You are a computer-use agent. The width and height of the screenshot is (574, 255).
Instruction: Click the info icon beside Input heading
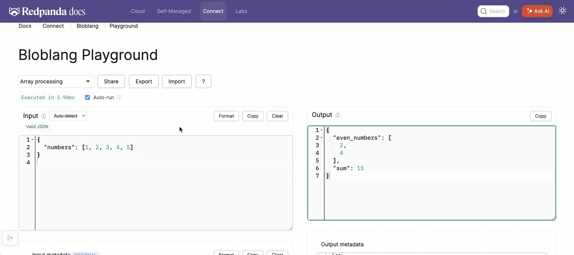pyautogui.click(x=44, y=116)
